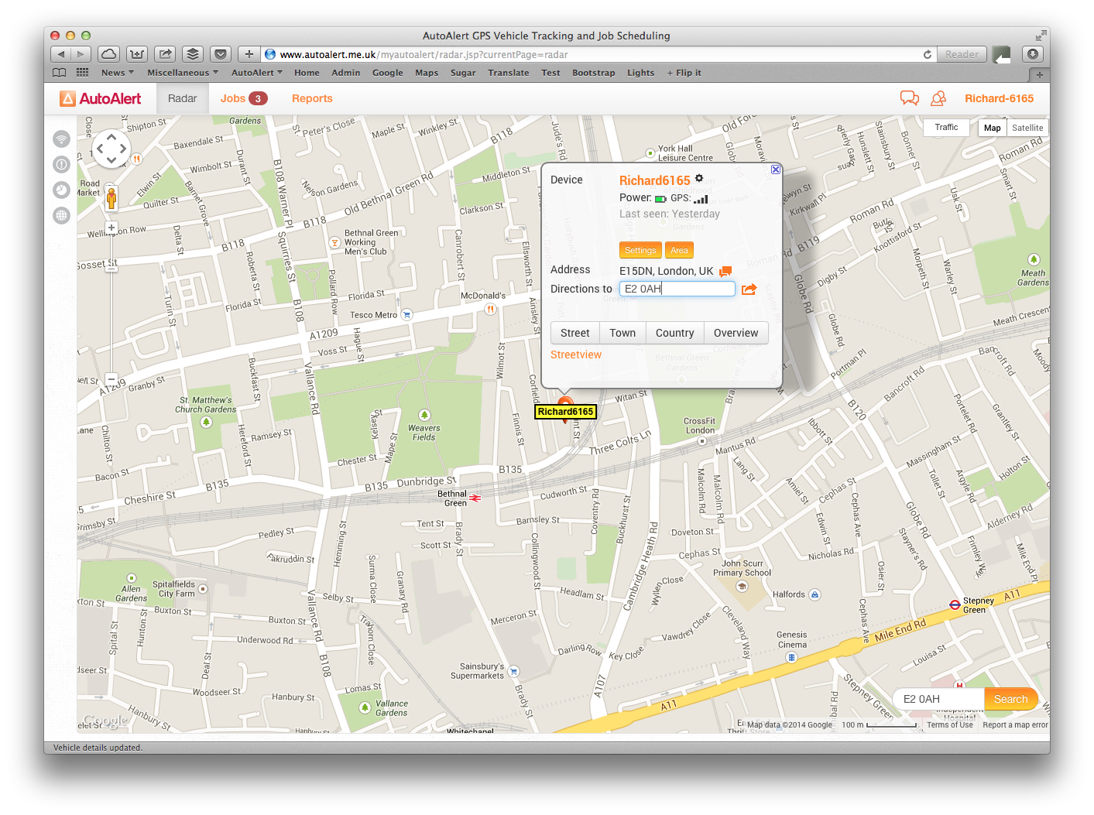Expand the AutoAlert bookmarks folder
1094x815 pixels.
click(x=257, y=73)
